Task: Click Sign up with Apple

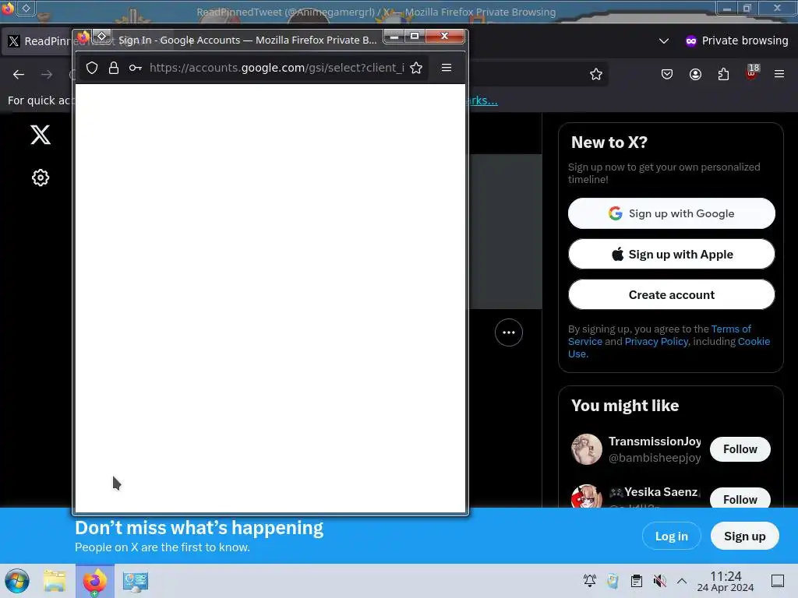Action: coord(671,255)
